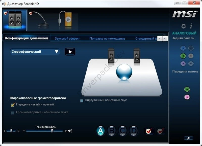
Task: Toggle 'Громкоговорители объемного звука' checkbox
Action: tap(12, 113)
